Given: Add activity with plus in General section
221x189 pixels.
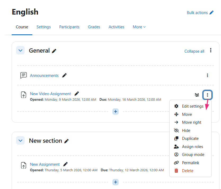Looking at the screenshot, I should 116,112.
